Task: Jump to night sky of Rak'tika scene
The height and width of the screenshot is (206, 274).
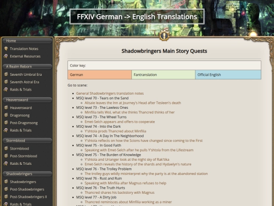Action: coord(127,160)
